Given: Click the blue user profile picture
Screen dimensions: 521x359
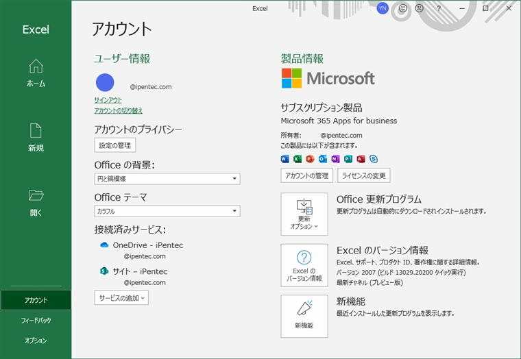Looking at the screenshot, I should click(x=105, y=82).
